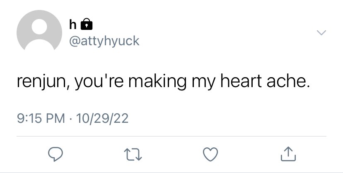Open the gray default profile avatar
Screen dimensions: 343x173
pos(39,30)
